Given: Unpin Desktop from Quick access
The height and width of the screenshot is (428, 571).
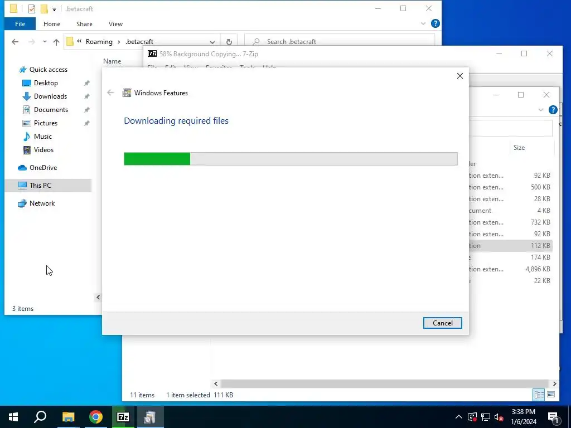Looking at the screenshot, I should click(86, 83).
